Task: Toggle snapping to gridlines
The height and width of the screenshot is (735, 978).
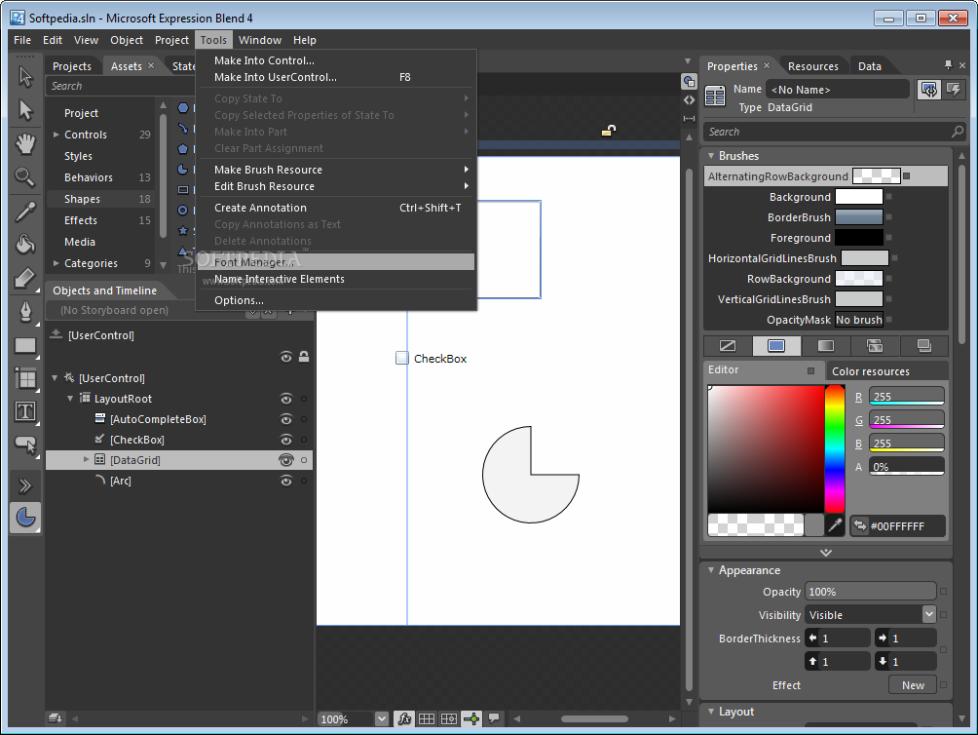Action: click(449, 718)
